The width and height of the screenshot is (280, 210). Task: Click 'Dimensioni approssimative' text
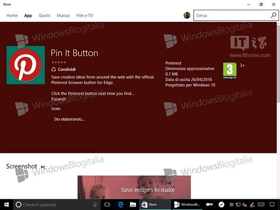pos(189,69)
